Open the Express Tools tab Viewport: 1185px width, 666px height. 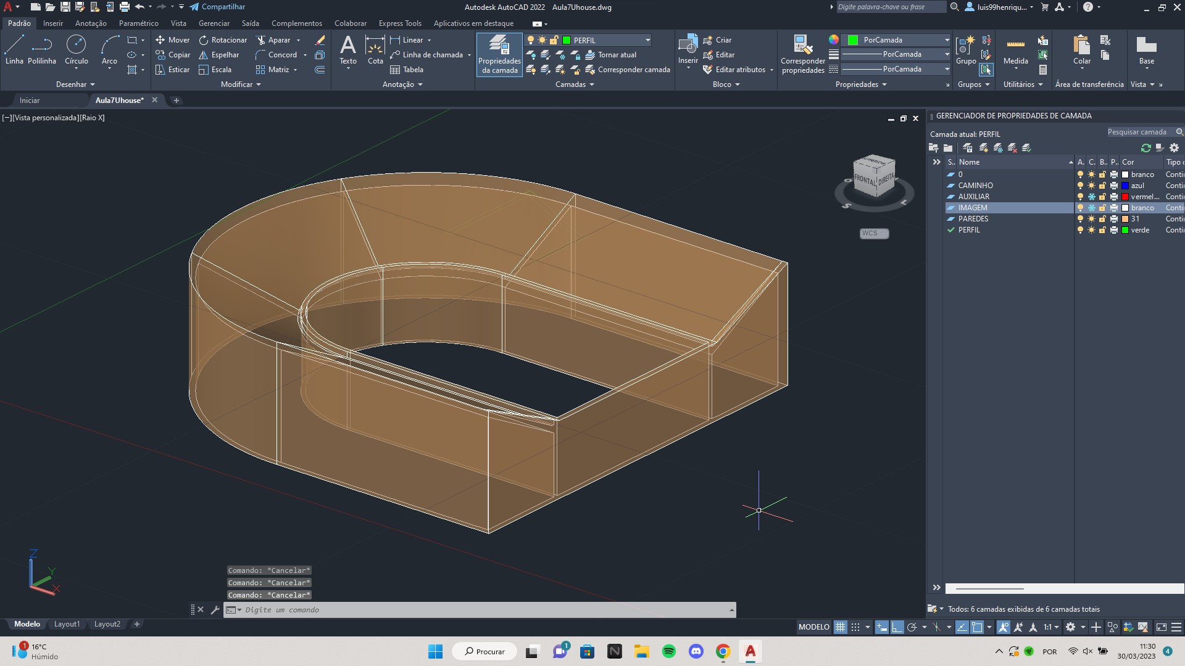point(400,23)
